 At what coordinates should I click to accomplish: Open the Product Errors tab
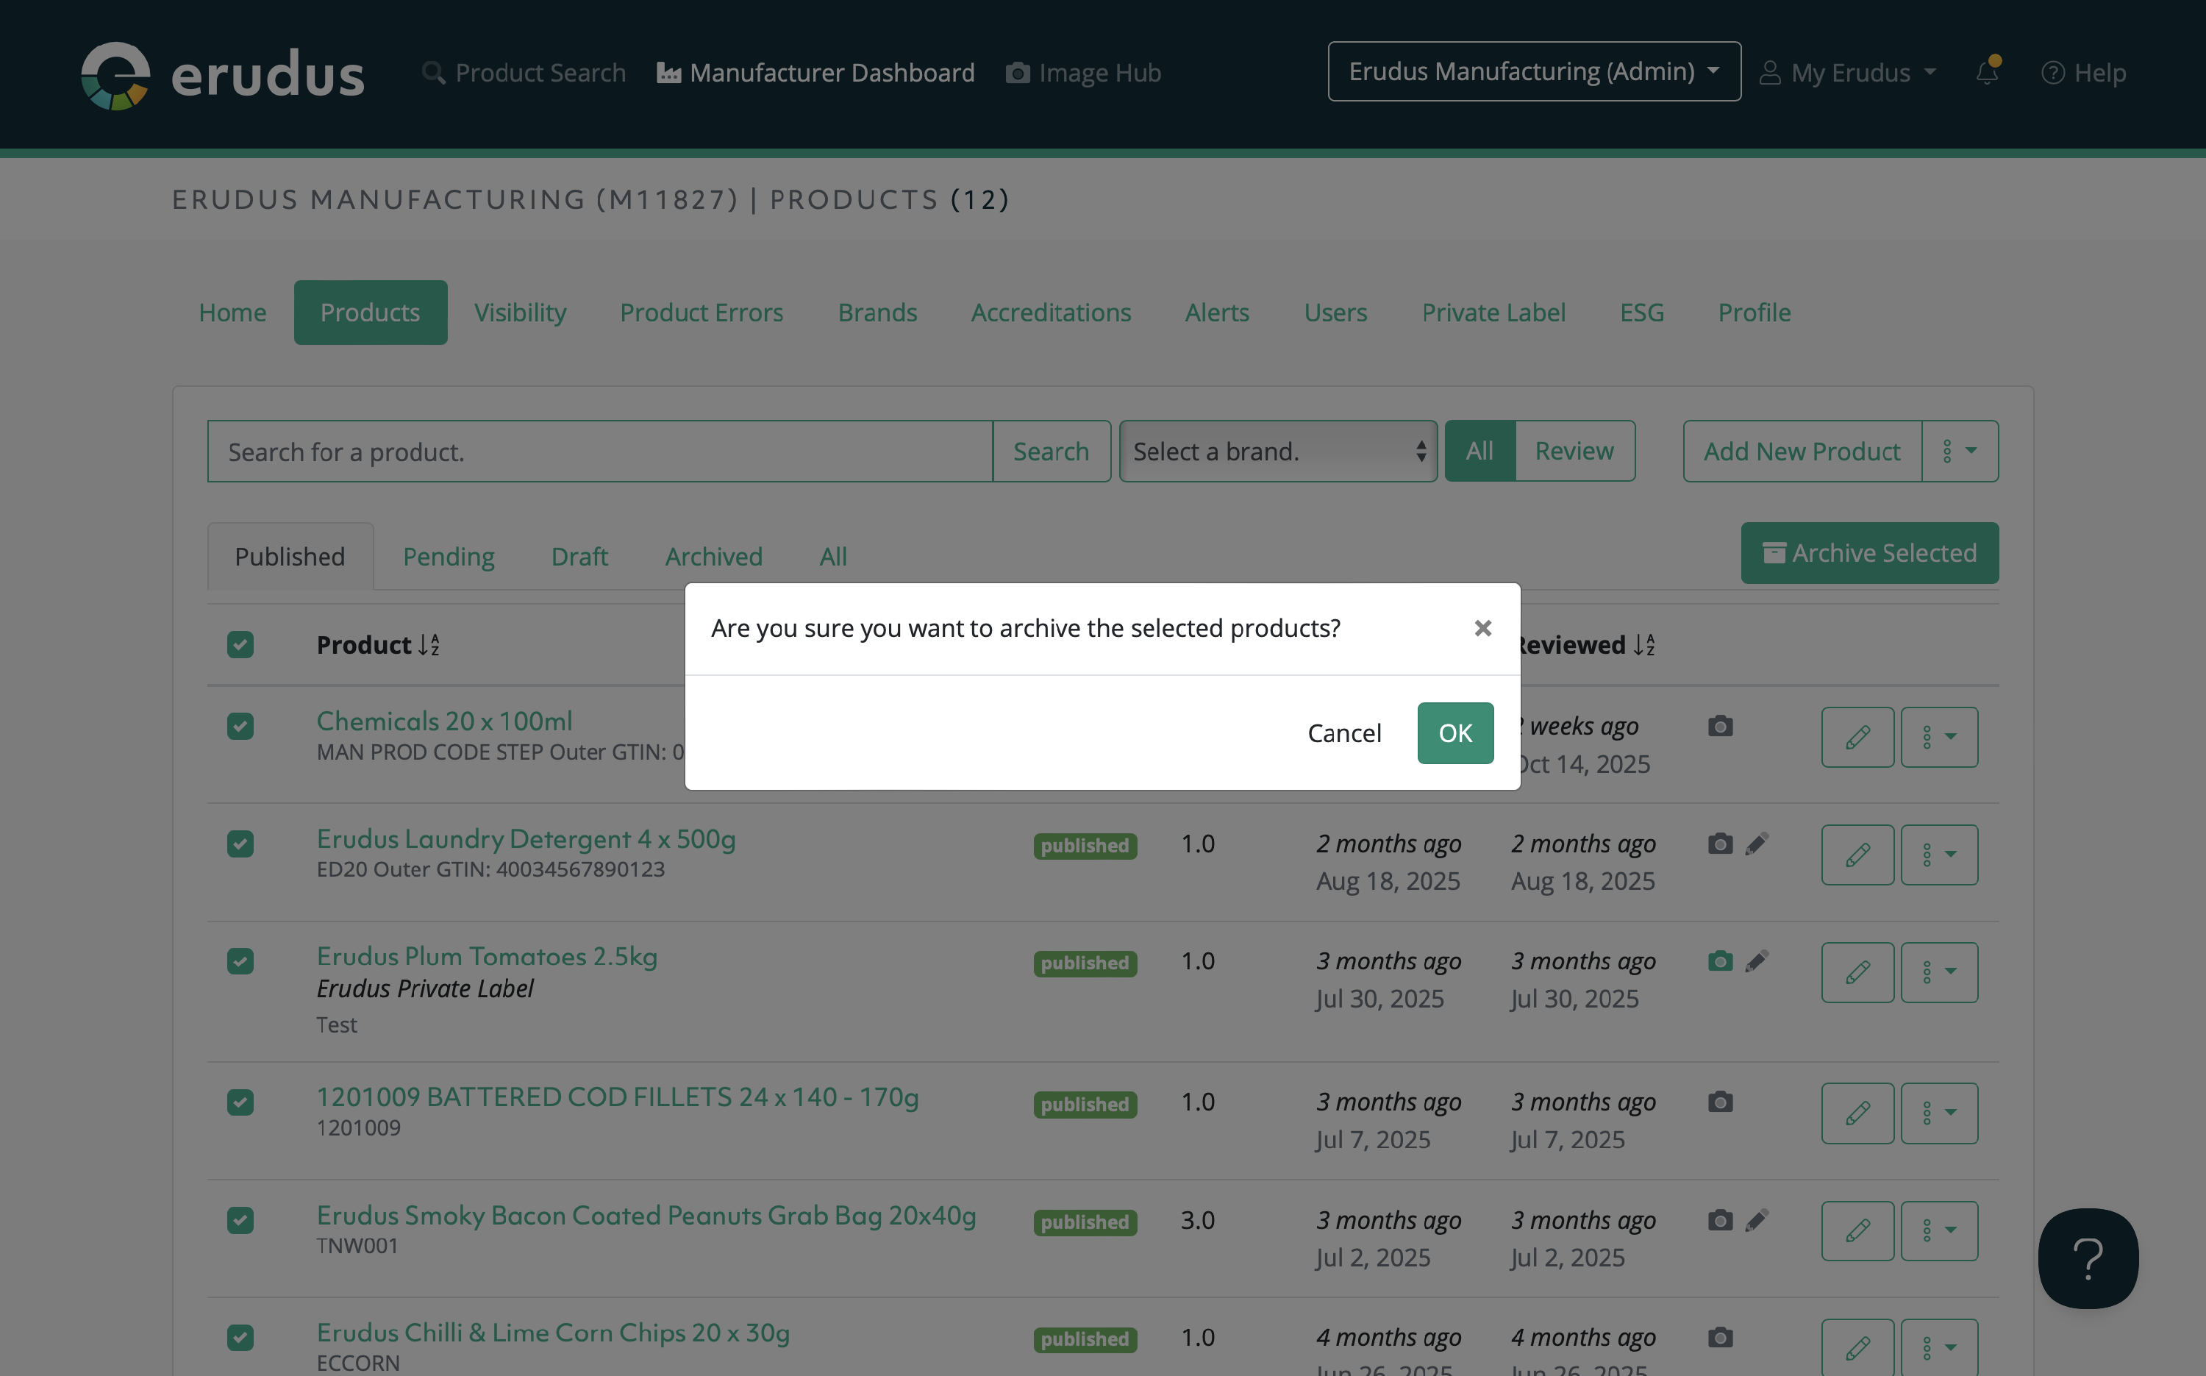click(x=702, y=312)
